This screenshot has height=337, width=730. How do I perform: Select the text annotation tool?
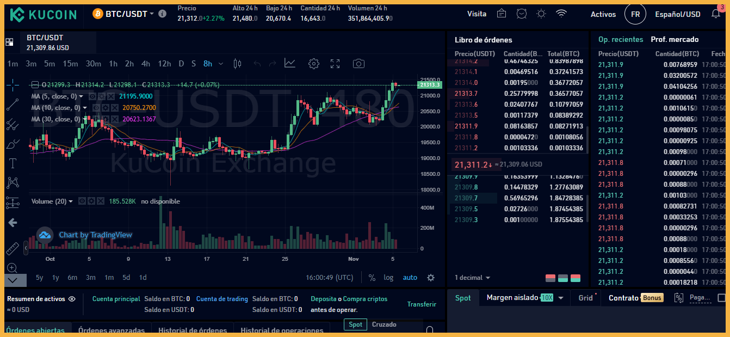tap(13, 163)
